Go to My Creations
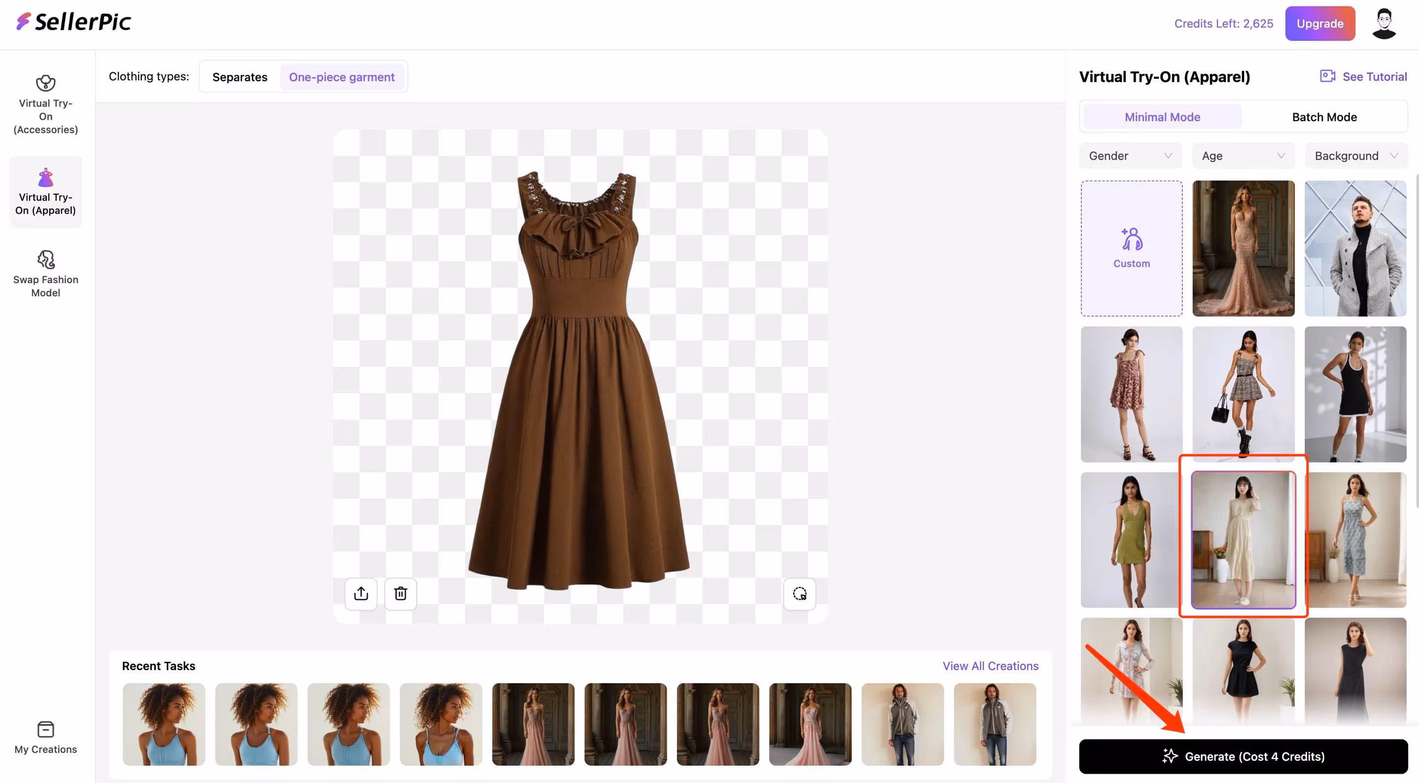Screen dimensions: 1419x783 click(x=46, y=737)
